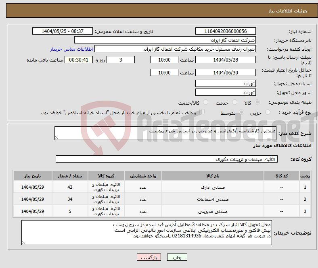Click the توضیحات خریدار notes box

pyautogui.click(x=147, y=233)
